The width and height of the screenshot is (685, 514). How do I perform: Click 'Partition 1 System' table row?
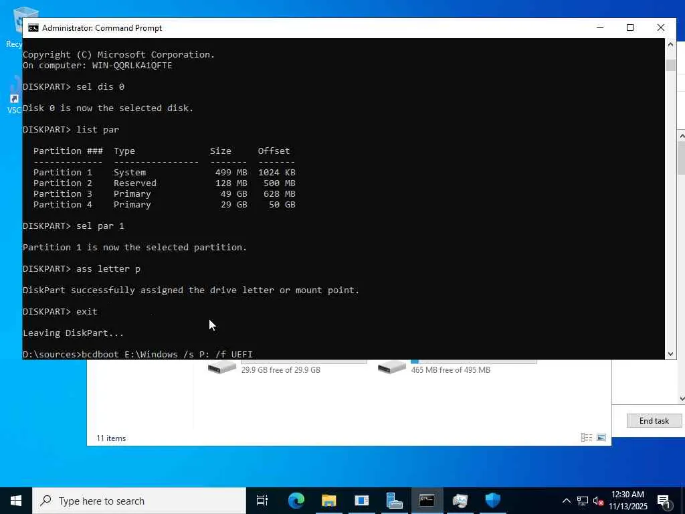point(165,172)
